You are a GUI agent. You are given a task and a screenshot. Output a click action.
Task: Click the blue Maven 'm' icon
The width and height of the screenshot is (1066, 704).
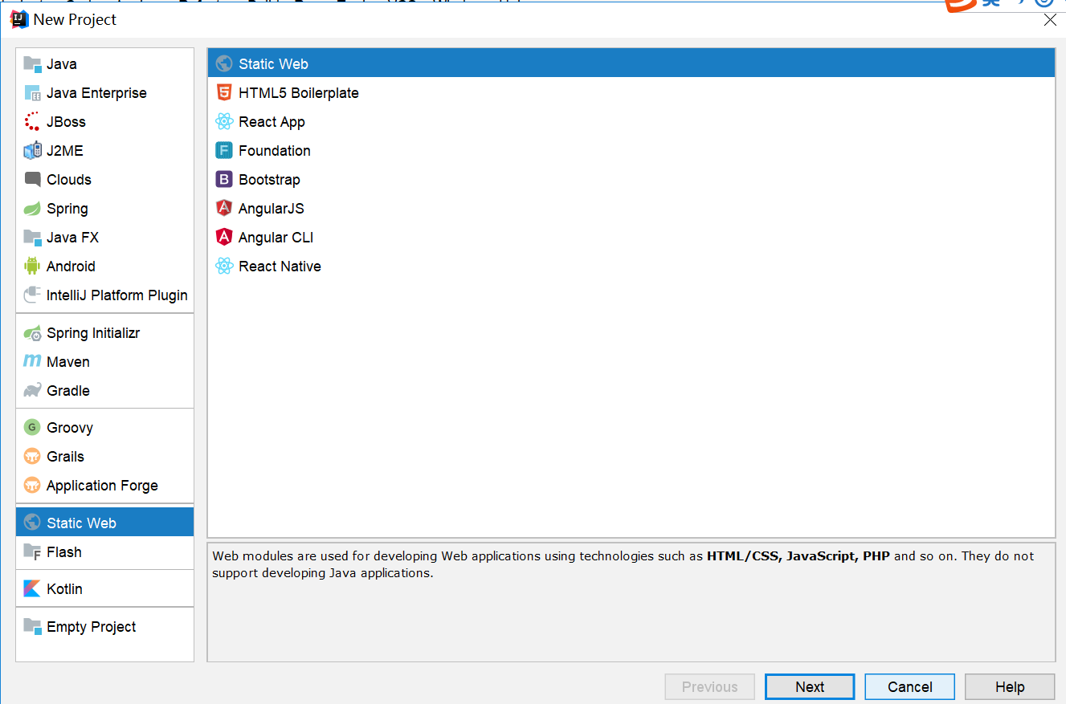(32, 362)
